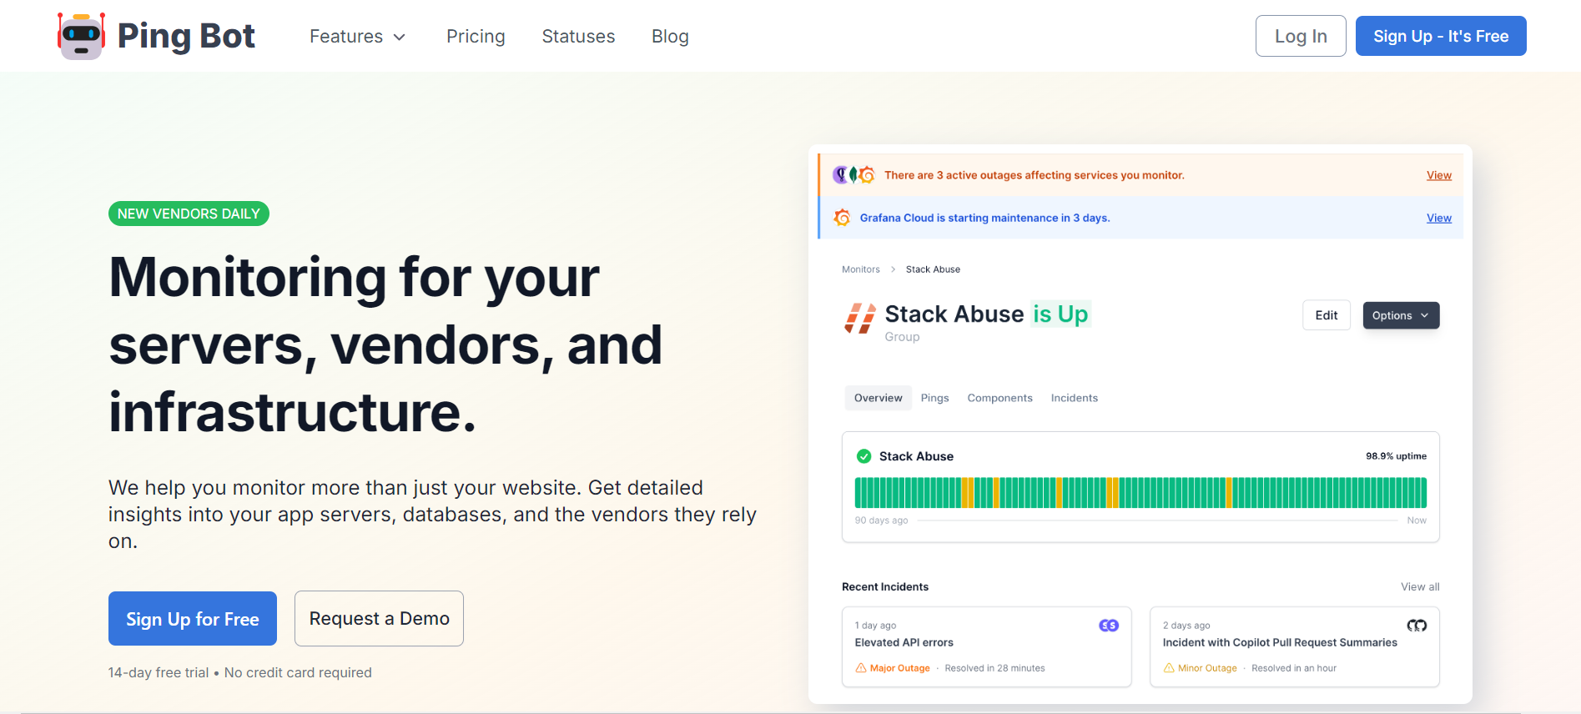Click the Group label under Stack Abuse
The width and height of the screenshot is (1581, 714).
pyautogui.click(x=902, y=337)
